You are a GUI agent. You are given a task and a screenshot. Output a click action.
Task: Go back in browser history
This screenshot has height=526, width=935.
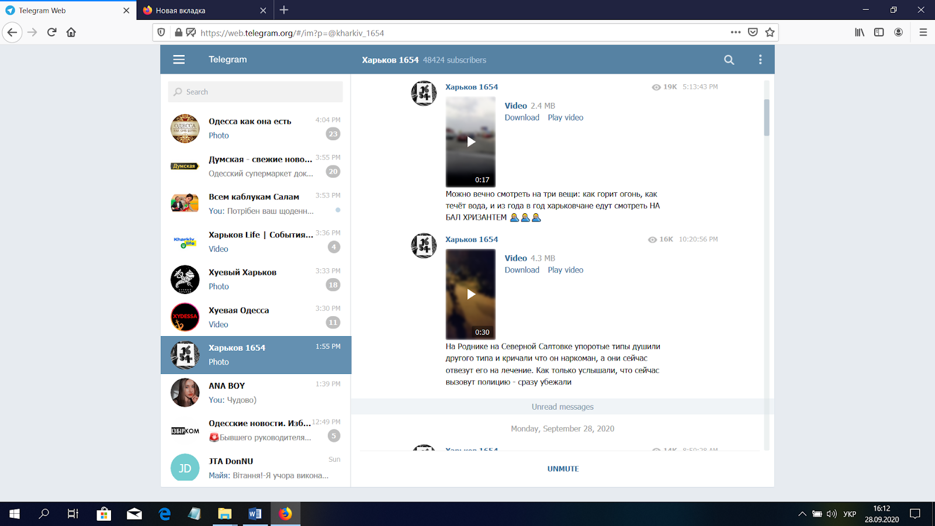coord(12,32)
